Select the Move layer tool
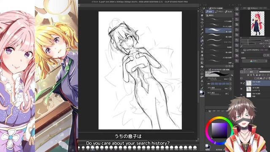270x152 pixels. 202,22
